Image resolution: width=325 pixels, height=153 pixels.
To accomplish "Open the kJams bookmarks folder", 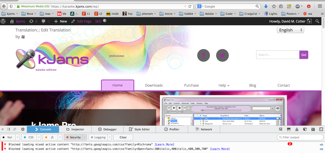I will click(x=10, y=14).
